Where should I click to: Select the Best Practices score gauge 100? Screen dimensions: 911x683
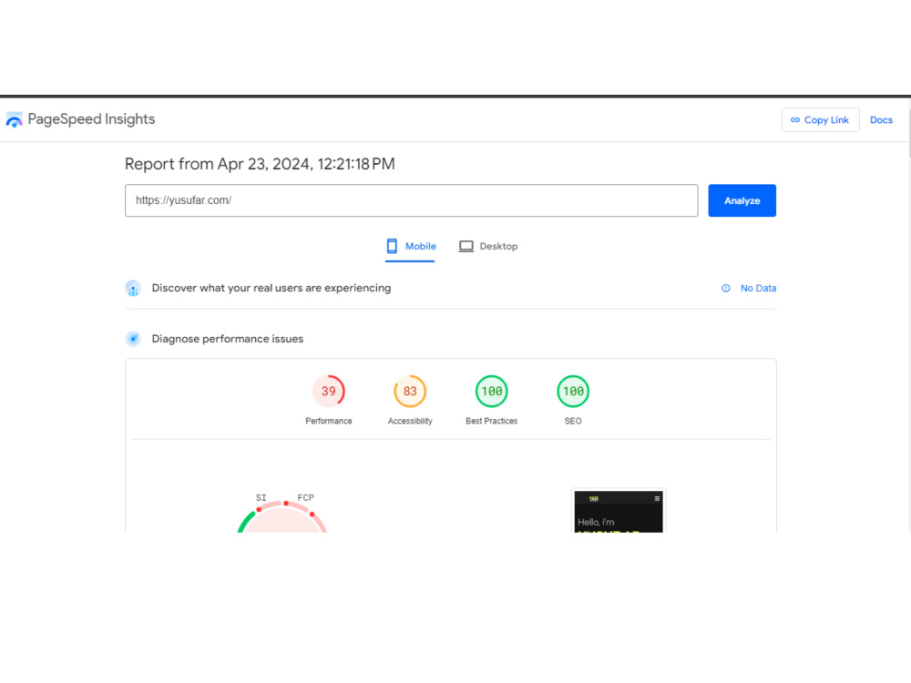[x=492, y=392]
